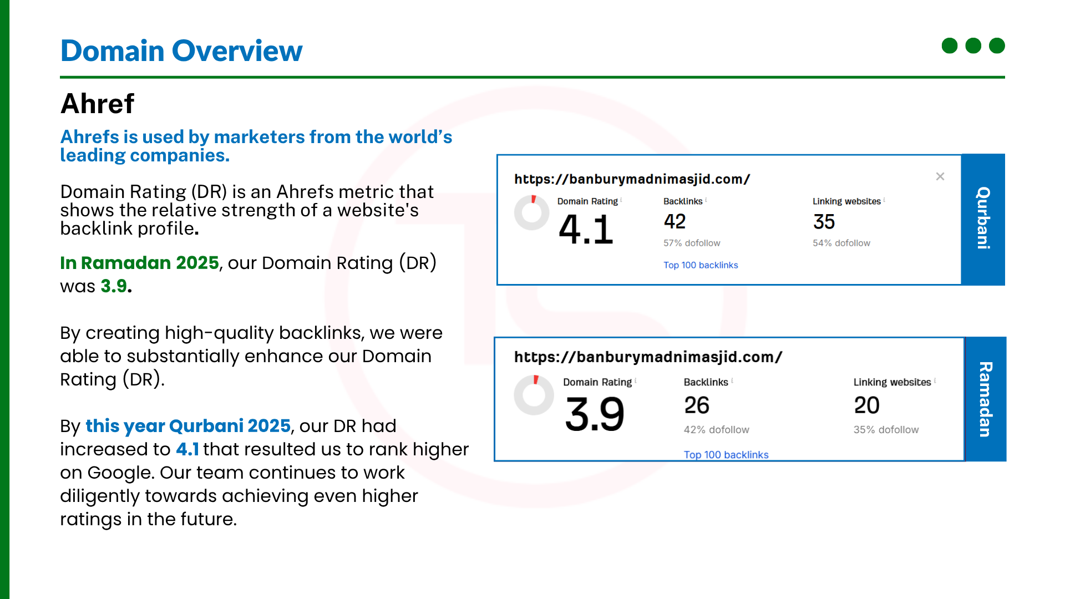Click info icon beside Qurbani Backlinks label
The image size is (1065, 599).
(x=706, y=200)
